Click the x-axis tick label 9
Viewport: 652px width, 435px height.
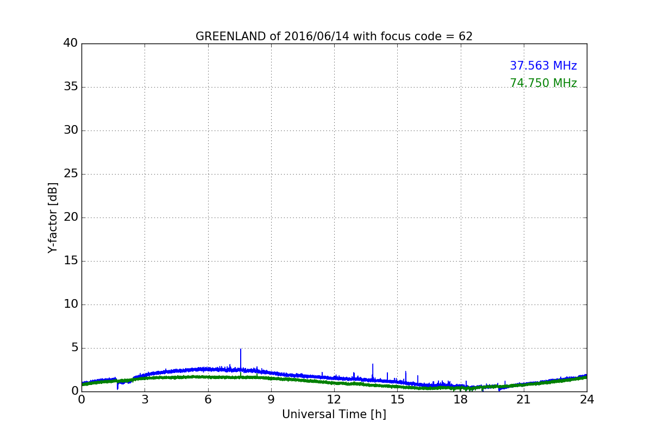(x=271, y=400)
